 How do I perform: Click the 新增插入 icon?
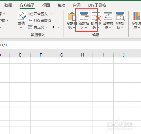coord(84,16)
